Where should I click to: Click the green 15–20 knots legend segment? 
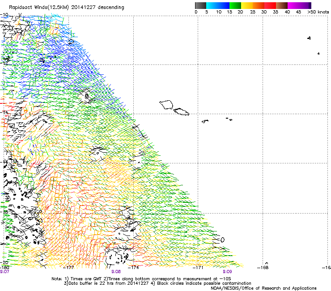[x=235, y=5]
